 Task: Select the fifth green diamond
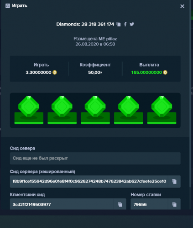coord(162,110)
